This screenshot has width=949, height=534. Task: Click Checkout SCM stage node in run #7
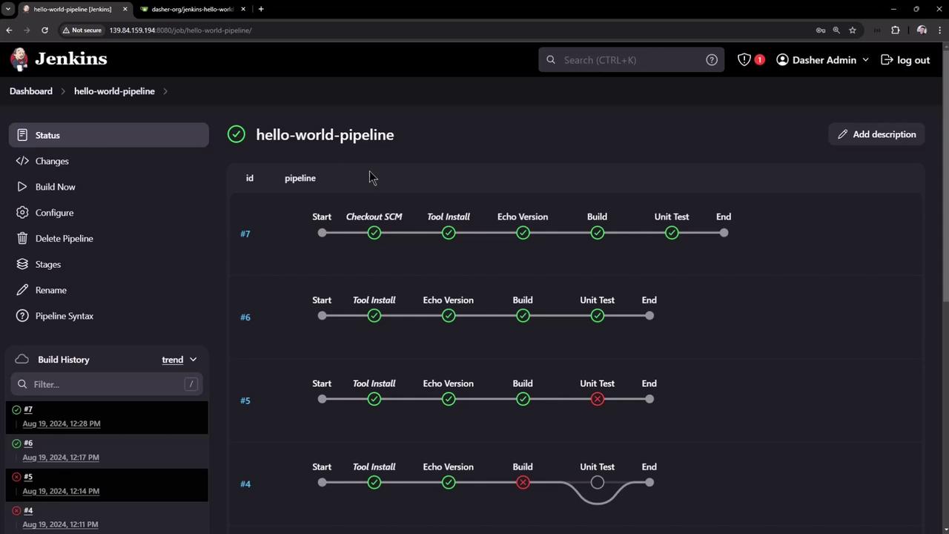[374, 233]
